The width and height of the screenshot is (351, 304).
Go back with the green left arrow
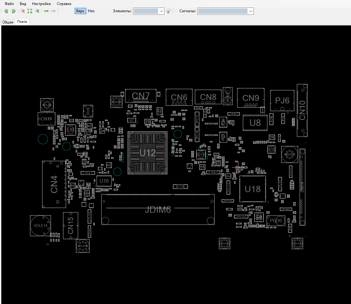click(46, 11)
